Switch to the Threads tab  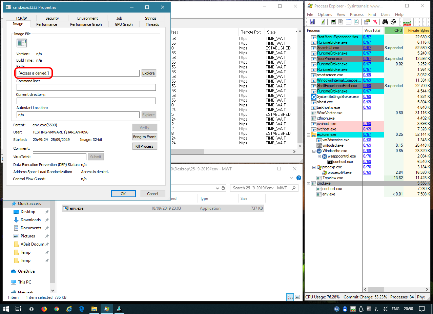tap(152, 24)
